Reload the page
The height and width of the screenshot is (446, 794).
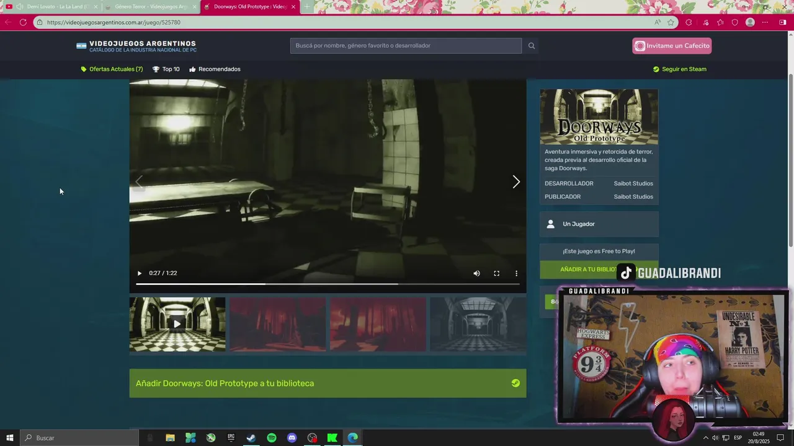23,22
